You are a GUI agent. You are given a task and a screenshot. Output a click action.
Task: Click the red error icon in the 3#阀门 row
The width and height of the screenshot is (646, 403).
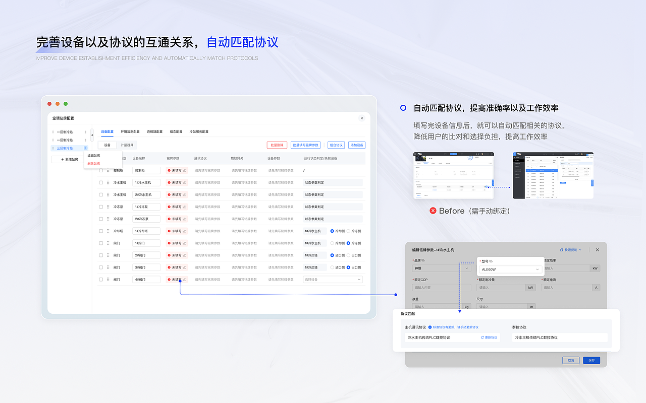pos(169,267)
